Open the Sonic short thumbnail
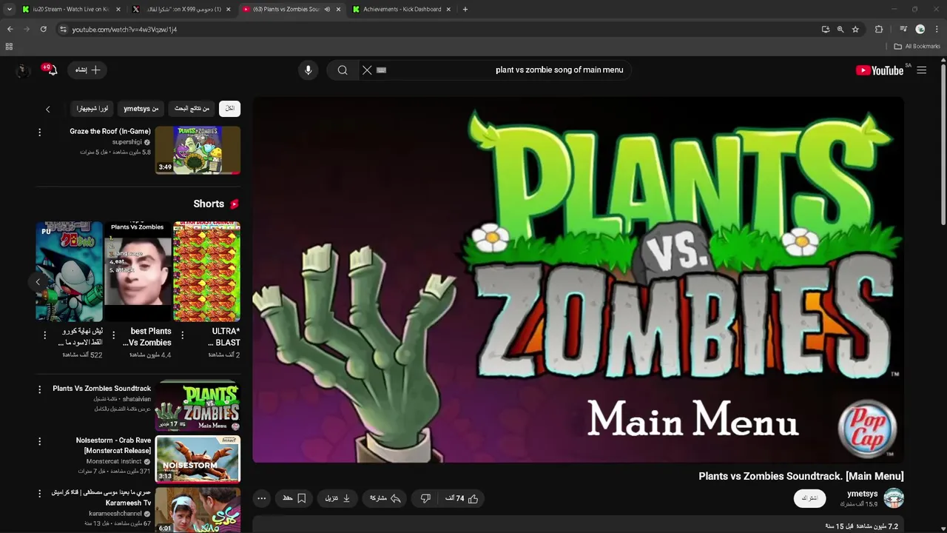The width and height of the screenshot is (947, 533). click(70, 272)
